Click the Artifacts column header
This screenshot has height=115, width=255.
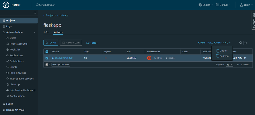(x=55, y=52)
